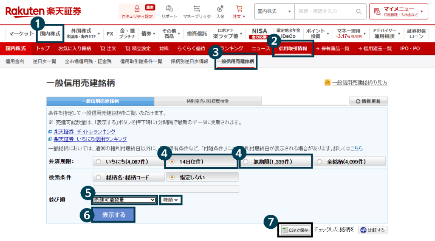Open the 売建可能数量 sort dropdown
This screenshot has width=435, height=241.
pyautogui.click(x=124, y=200)
